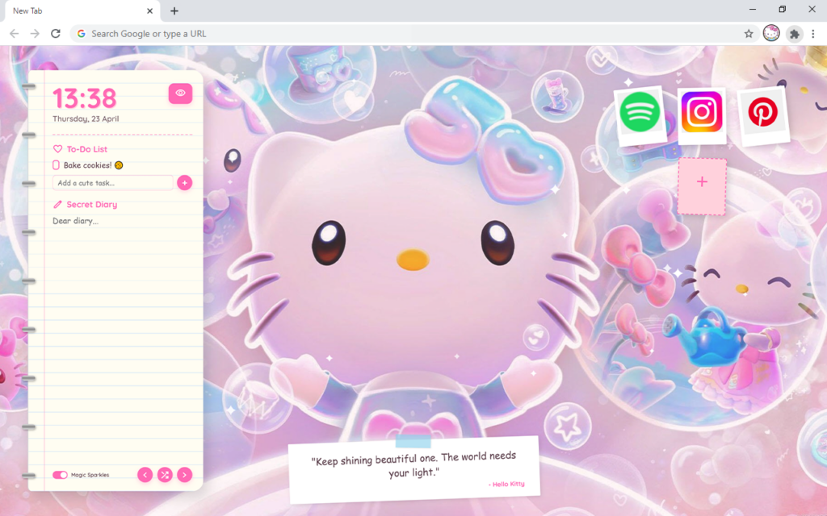Go to the next wallpaper with right chevron

[185, 475]
